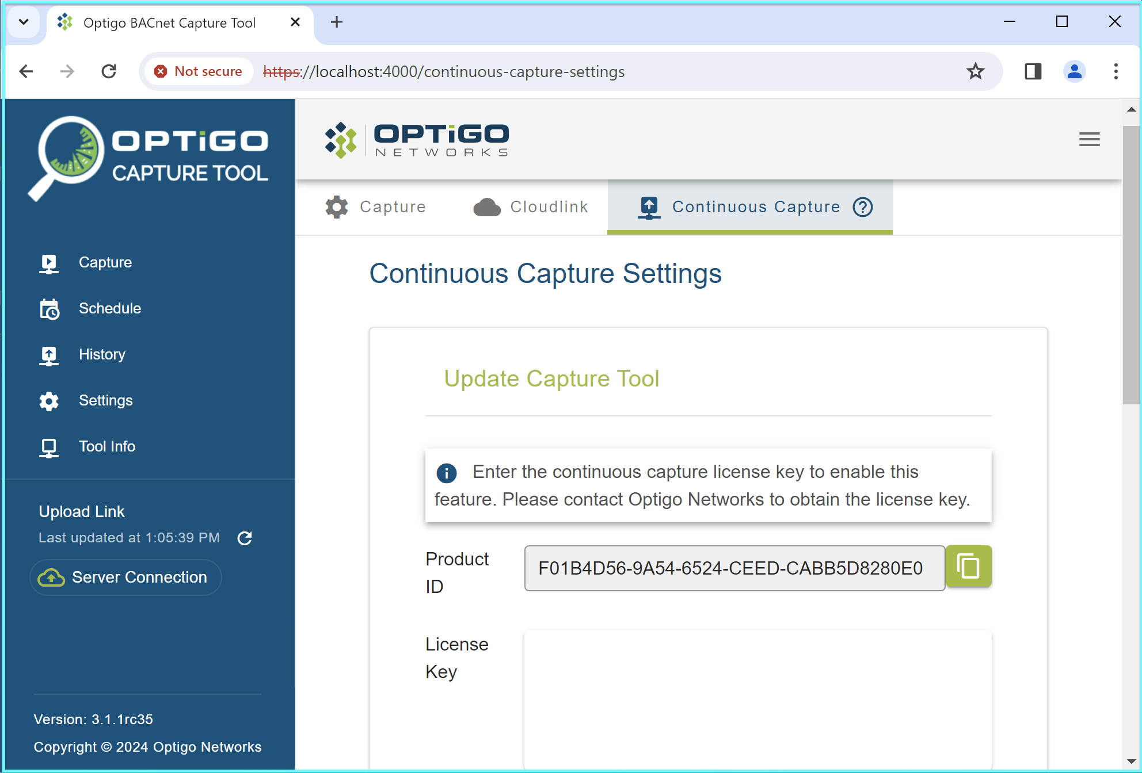Click the address bar URL
Screen dimensions: 1142x773
click(444, 71)
